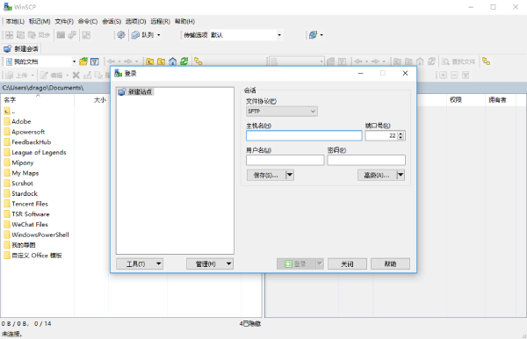This screenshot has height=339, width=527.
Task: Click the remote unselect files minus icon
Action: point(454,76)
